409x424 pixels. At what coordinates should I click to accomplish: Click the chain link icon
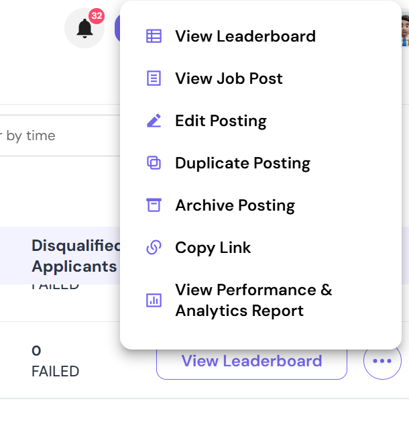coord(154,247)
